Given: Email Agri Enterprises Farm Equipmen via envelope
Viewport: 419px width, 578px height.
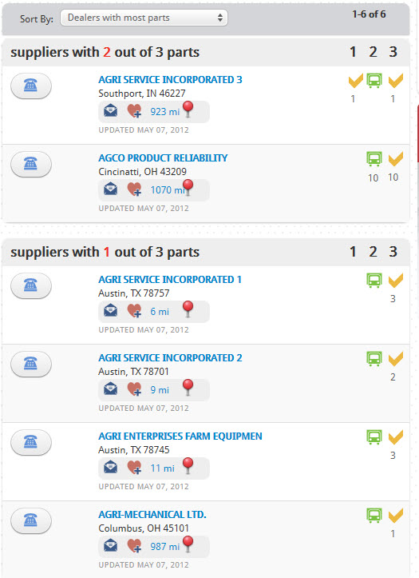Looking at the screenshot, I should (x=110, y=468).
